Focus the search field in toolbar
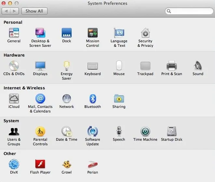 189,11
